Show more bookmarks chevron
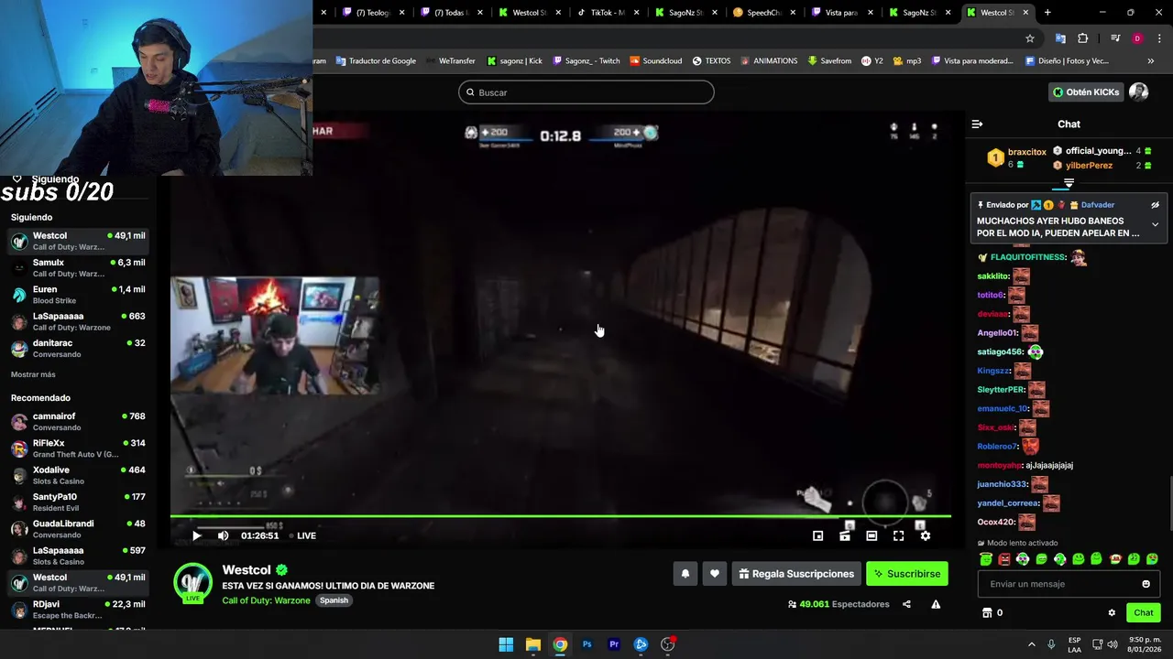 [1151, 61]
